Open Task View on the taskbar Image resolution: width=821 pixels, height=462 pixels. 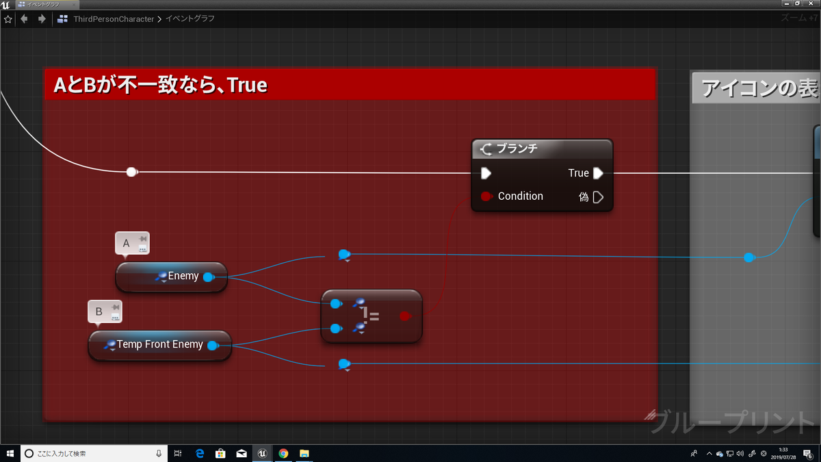click(x=178, y=453)
